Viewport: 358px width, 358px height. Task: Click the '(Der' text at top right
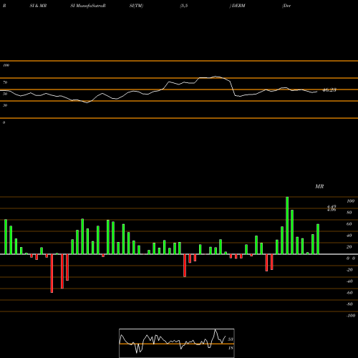(286, 6)
